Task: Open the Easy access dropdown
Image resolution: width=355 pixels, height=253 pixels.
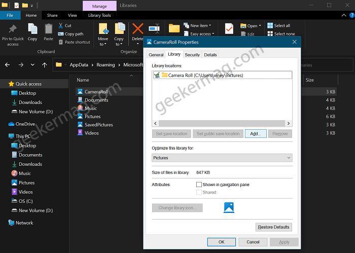Action: point(199,34)
